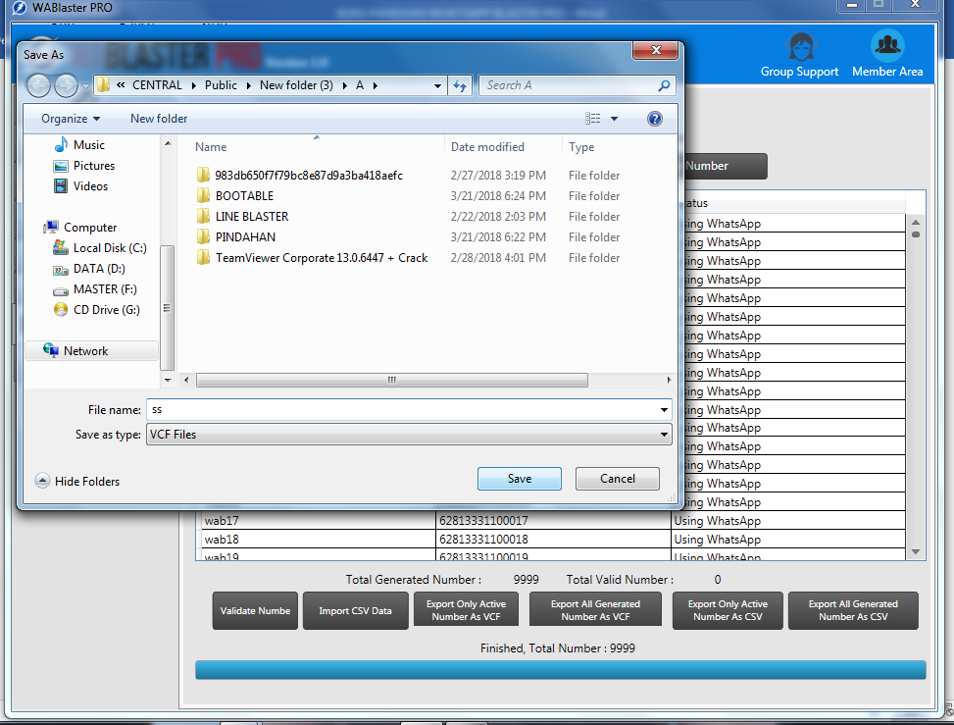Select the Music library in sidebar

coord(88,145)
